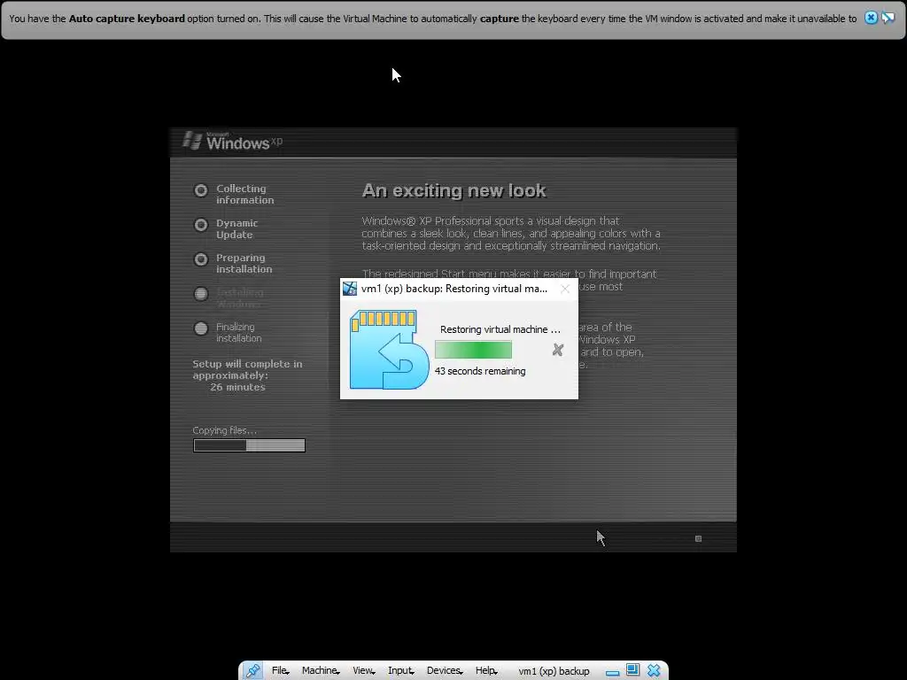Click the minimize icon on mini toolbar
907x680 pixels.
point(613,673)
